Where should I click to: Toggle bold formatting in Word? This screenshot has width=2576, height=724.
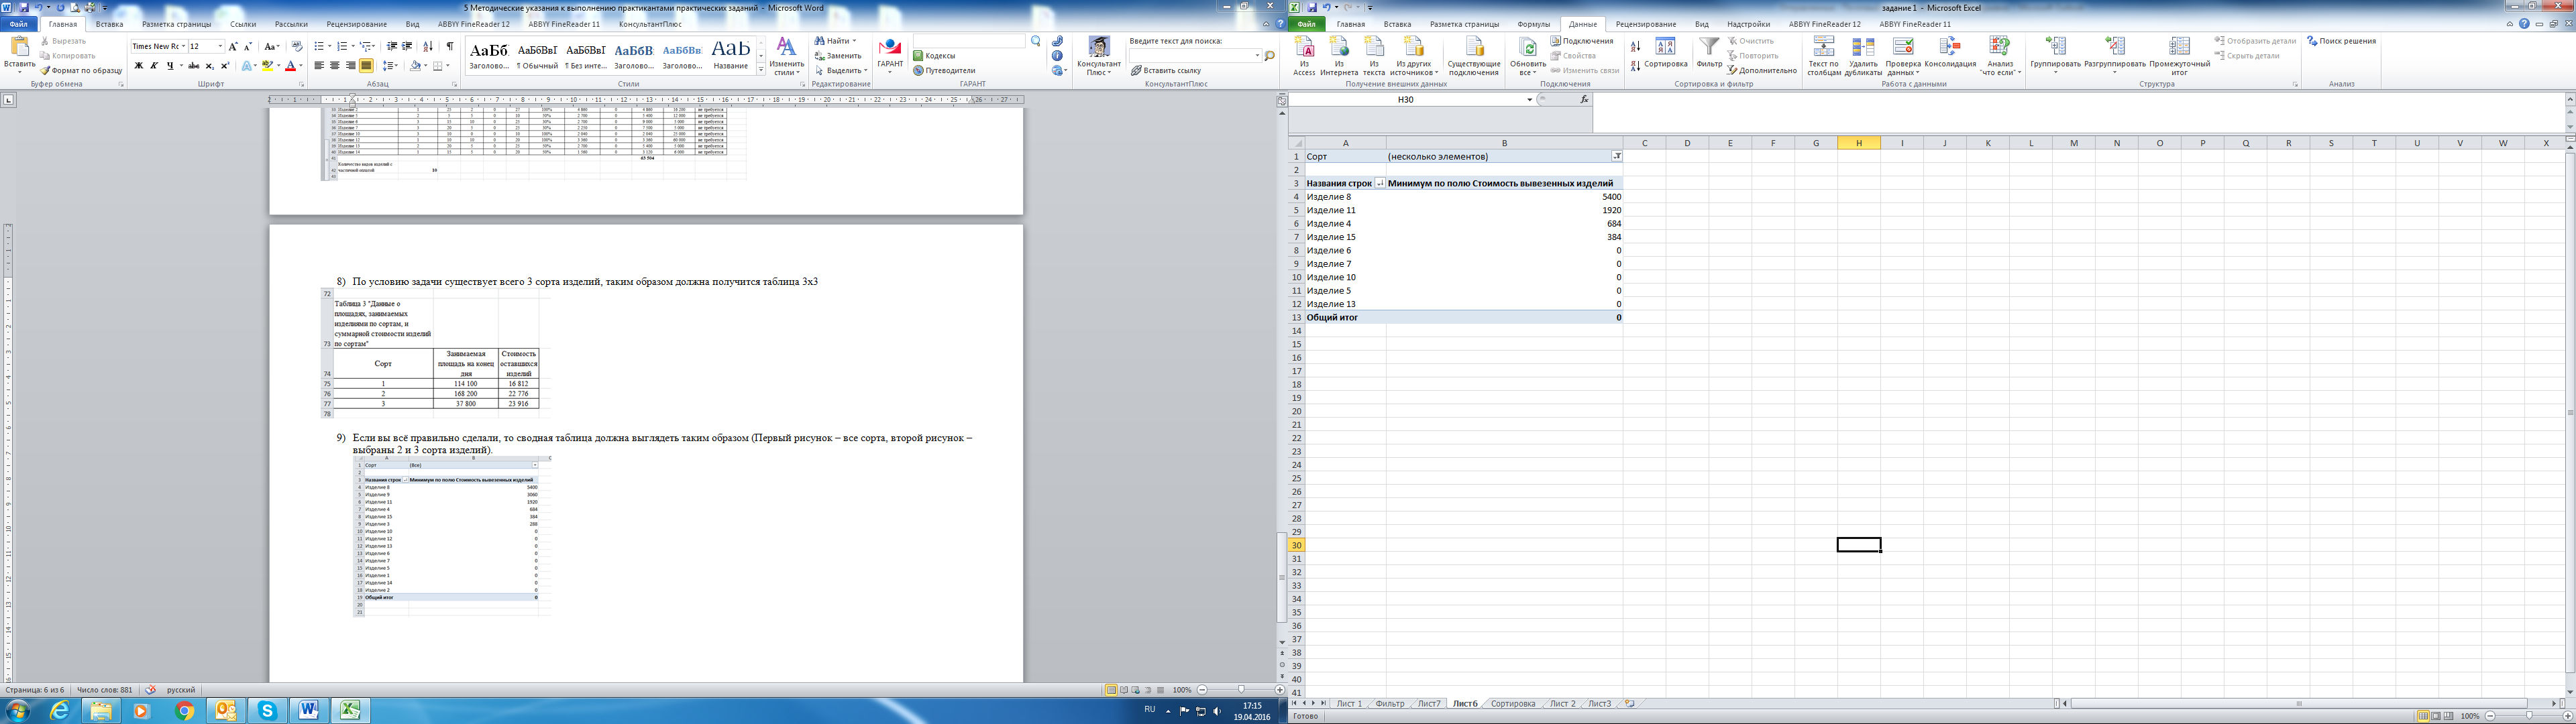138,66
